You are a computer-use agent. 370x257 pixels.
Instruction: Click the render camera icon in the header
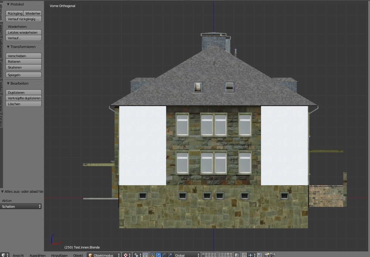tap(267, 255)
